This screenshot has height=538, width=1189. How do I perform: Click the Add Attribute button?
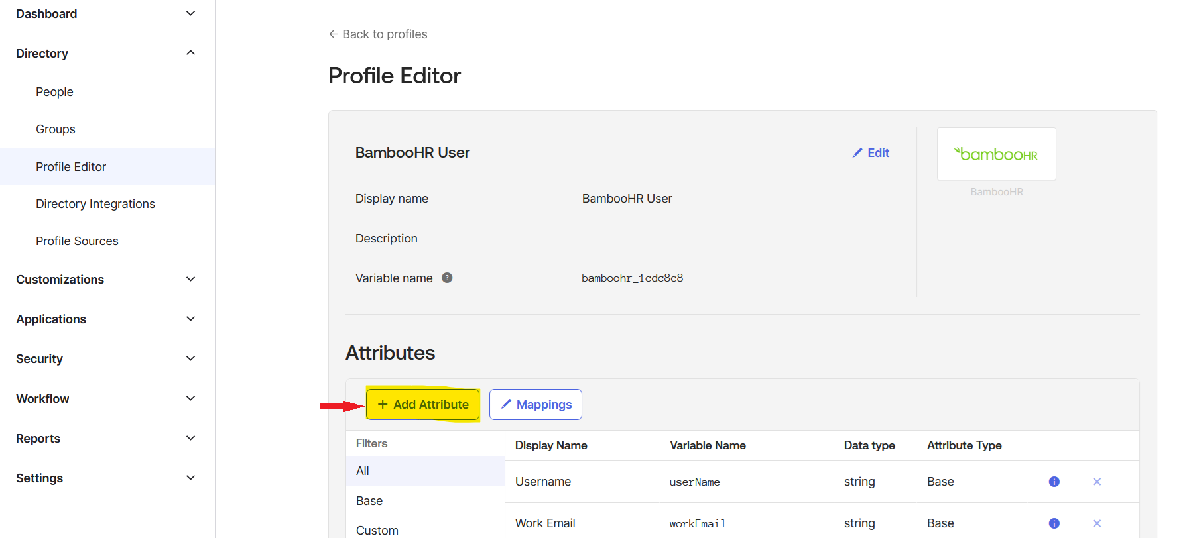(422, 405)
